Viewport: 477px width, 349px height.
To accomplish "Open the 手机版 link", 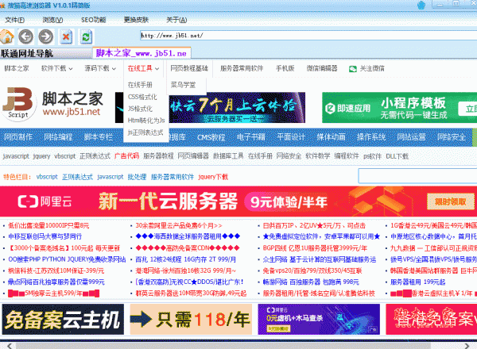I will [x=285, y=68].
